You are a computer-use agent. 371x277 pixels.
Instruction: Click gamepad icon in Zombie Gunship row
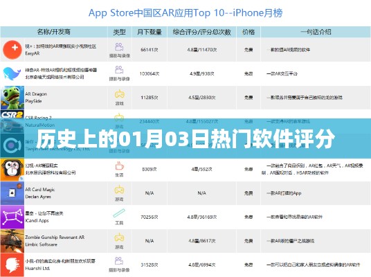[119, 238]
